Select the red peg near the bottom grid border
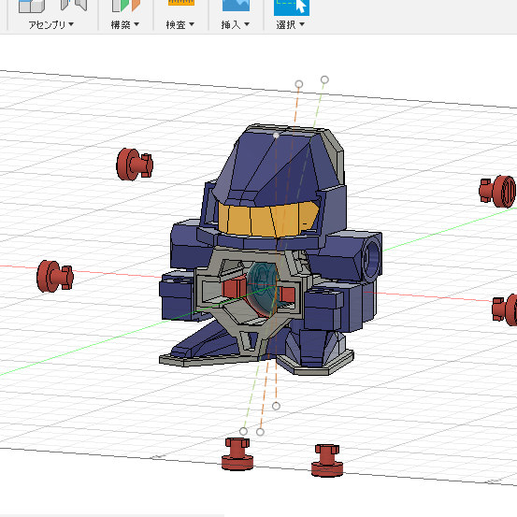This screenshot has height=517, width=517. pos(327,460)
